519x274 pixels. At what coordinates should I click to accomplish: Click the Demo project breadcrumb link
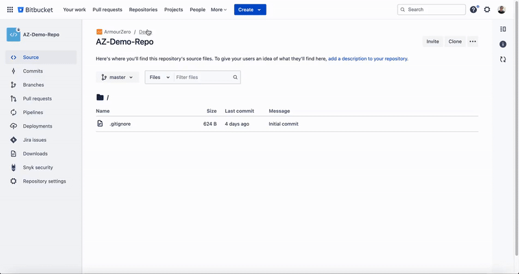tap(145, 32)
